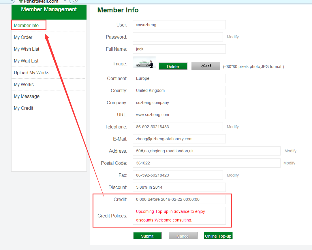
Task: Go to My Order page
Action: coord(23,37)
